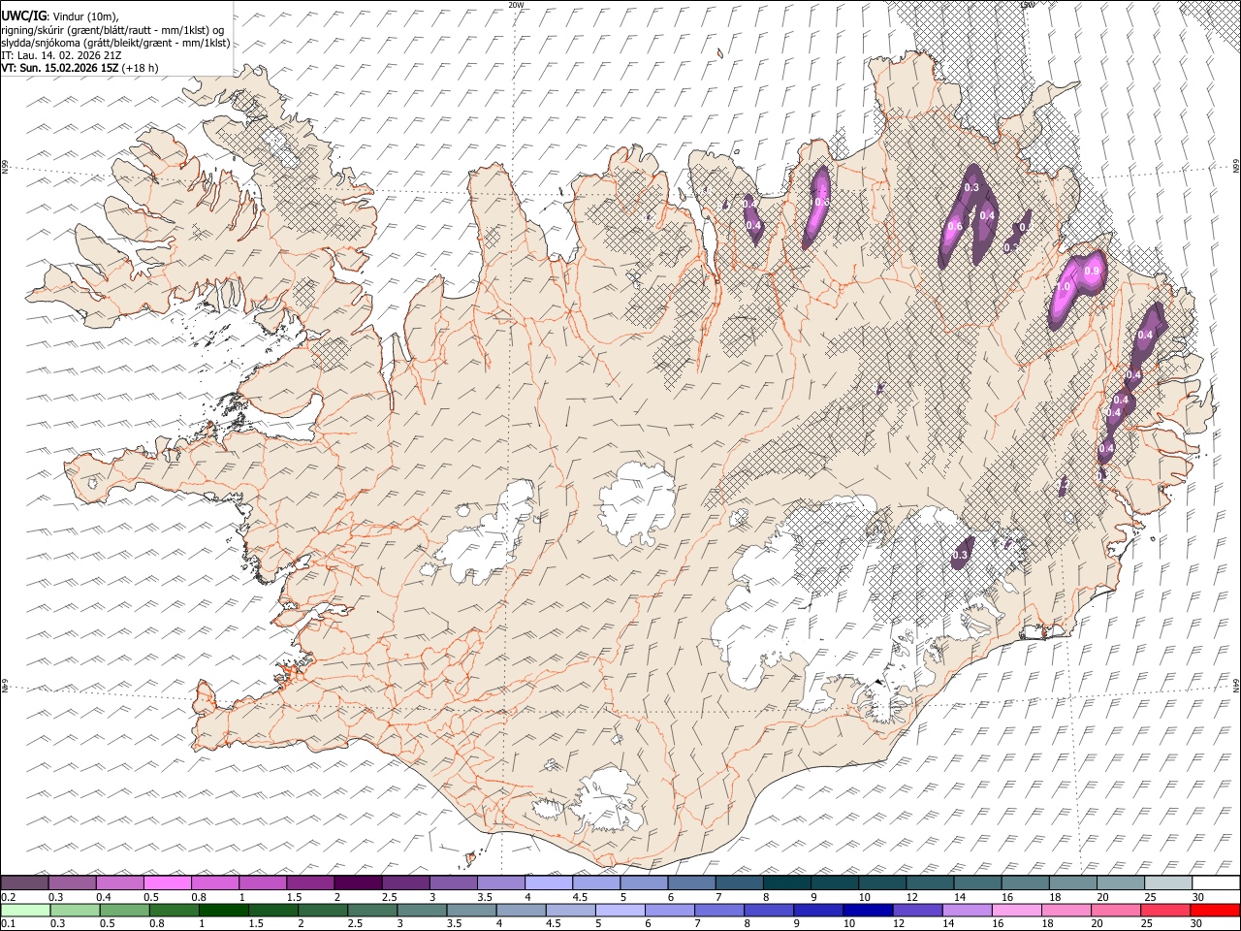Pick lower legend swatch between 16 and 18
Screen dimensions: 1241x931
(x=1018, y=910)
